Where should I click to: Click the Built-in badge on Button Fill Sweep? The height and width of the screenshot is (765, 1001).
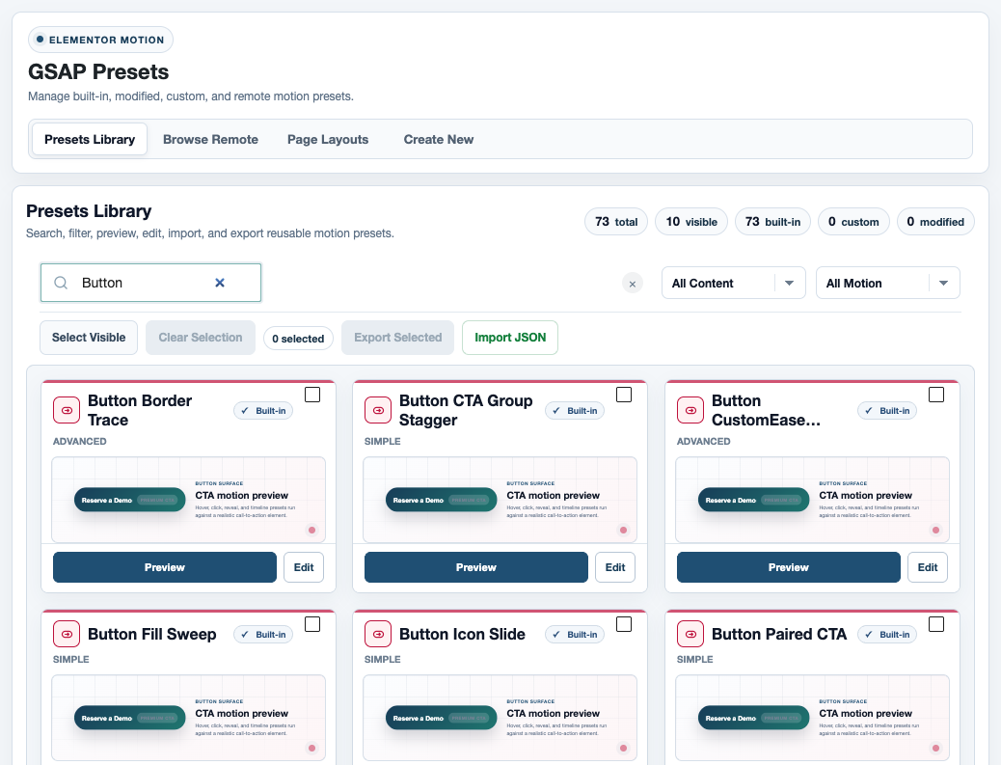tap(263, 634)
